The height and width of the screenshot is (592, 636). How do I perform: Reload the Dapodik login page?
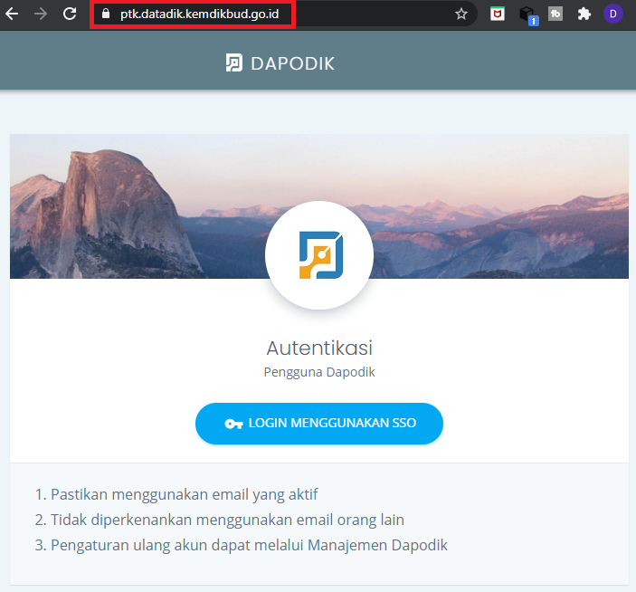[69, 14]
